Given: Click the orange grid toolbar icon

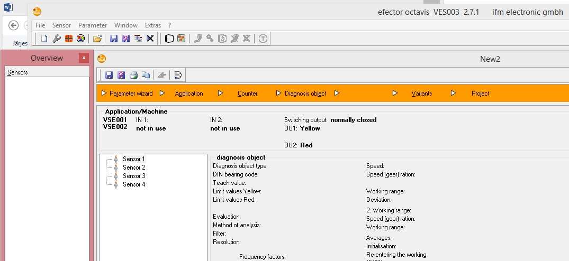Looking at the screenshot, I should point(69,39).
